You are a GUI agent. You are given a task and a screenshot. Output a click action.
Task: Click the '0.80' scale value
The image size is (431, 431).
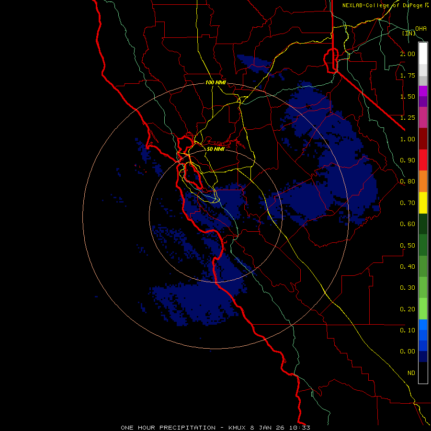[x=408, y=181]
